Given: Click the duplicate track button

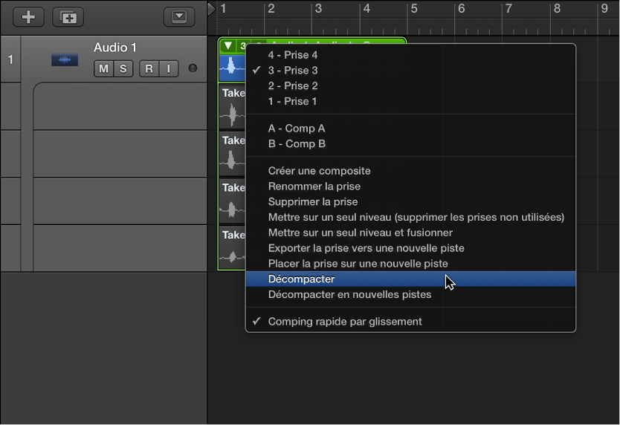Looking at the screenshot, I should 68,17.
